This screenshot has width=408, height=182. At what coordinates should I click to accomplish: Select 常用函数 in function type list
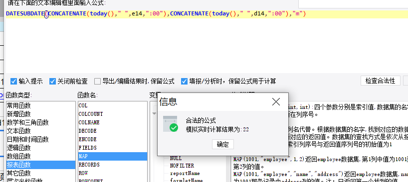point(41,105)
